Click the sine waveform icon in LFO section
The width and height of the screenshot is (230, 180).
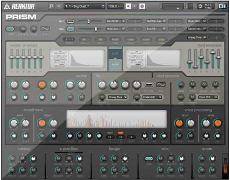click(161, 84)
